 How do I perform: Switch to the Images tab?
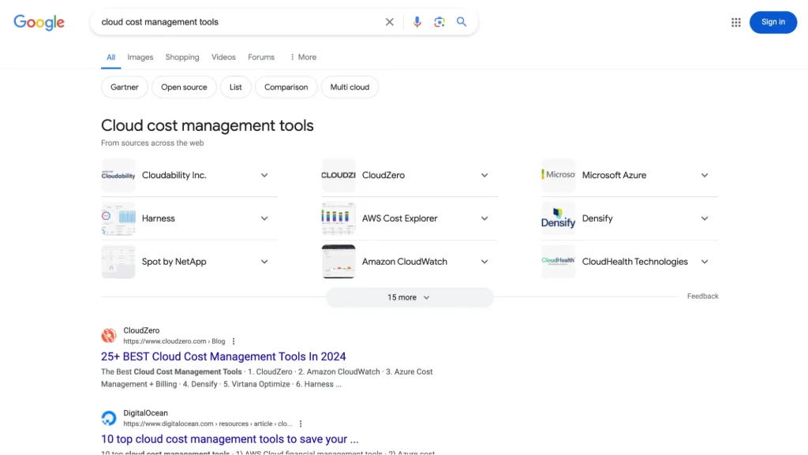[140, 57]
